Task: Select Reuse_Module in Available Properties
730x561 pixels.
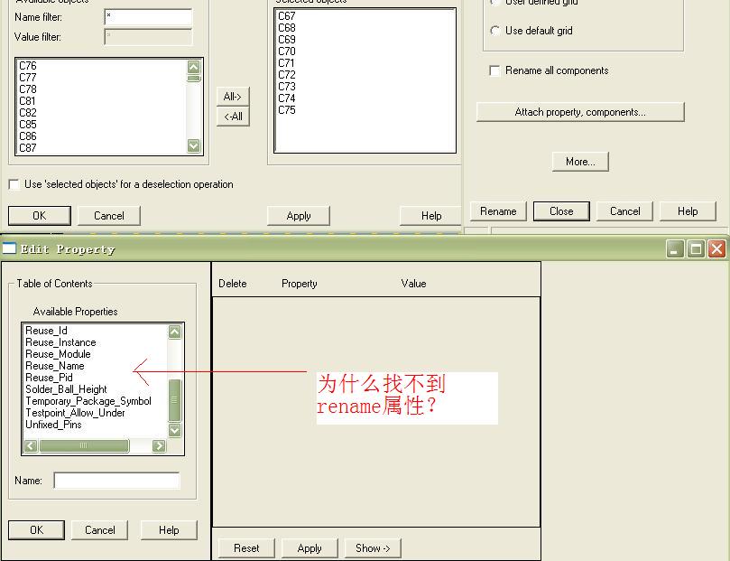Action: (58, 354)
